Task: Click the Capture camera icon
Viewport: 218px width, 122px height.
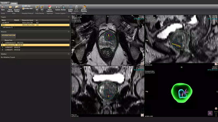Action: pyautogui.click(x=58, y=7)
